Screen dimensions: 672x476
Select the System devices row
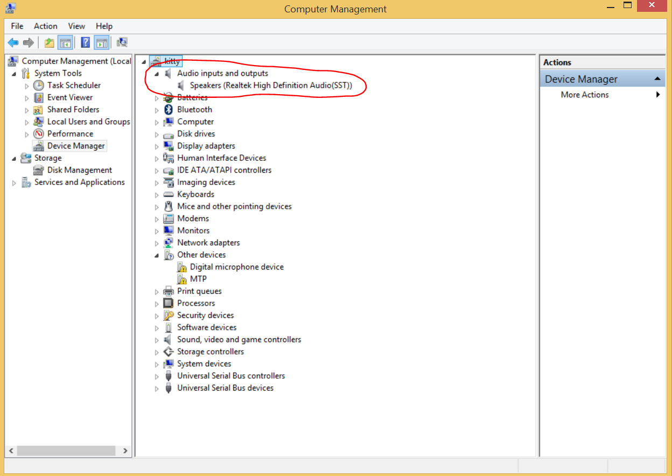(204, 364)
